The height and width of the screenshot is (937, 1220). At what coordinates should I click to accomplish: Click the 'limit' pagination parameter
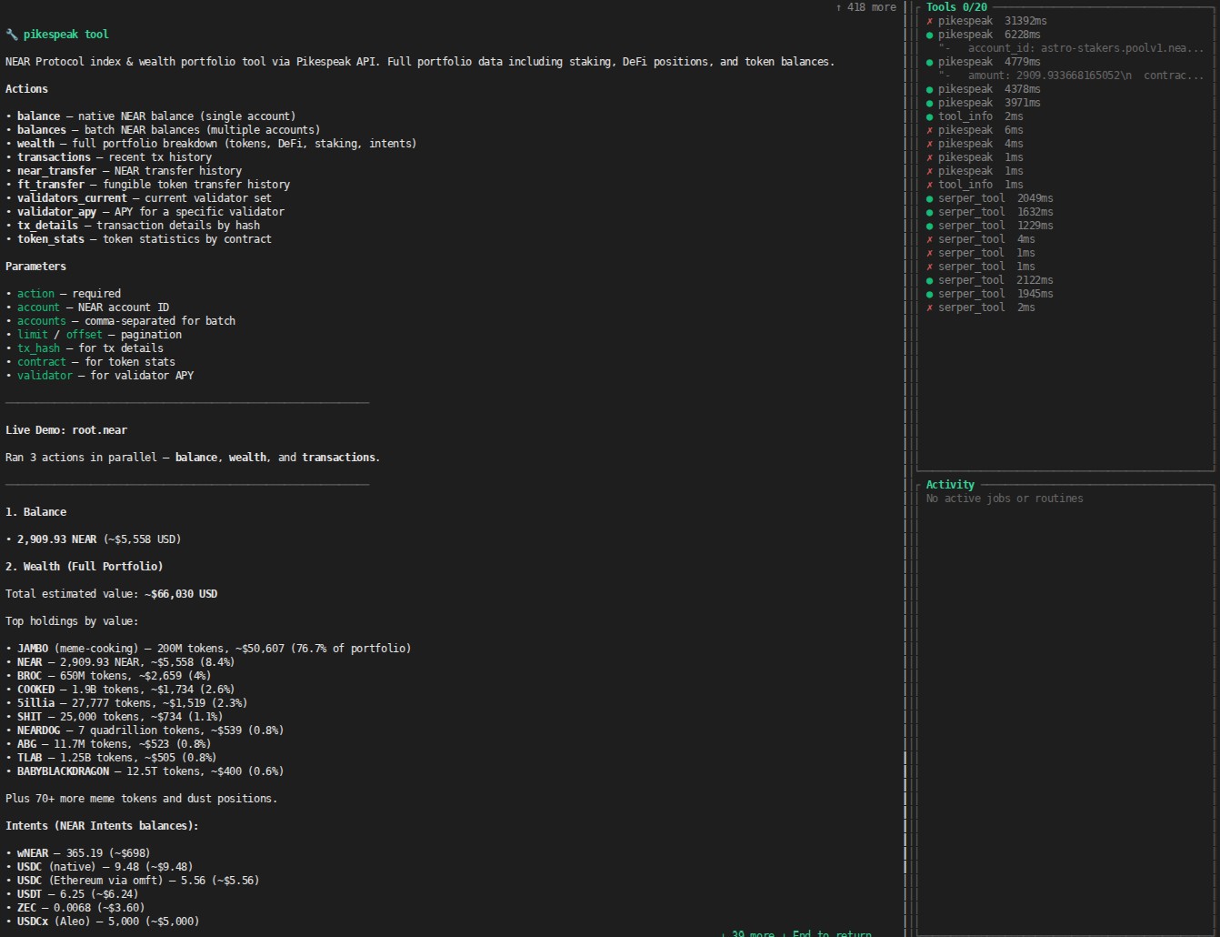[33, 335]
